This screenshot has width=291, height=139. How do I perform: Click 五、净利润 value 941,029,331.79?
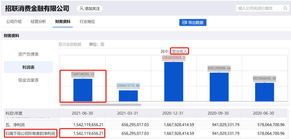pos(226,125)
